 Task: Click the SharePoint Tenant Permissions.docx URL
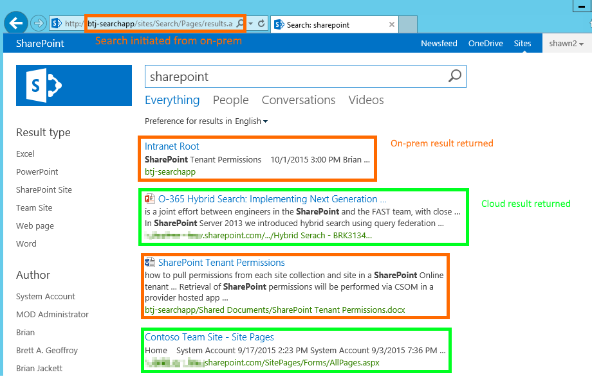coord(275,310)
